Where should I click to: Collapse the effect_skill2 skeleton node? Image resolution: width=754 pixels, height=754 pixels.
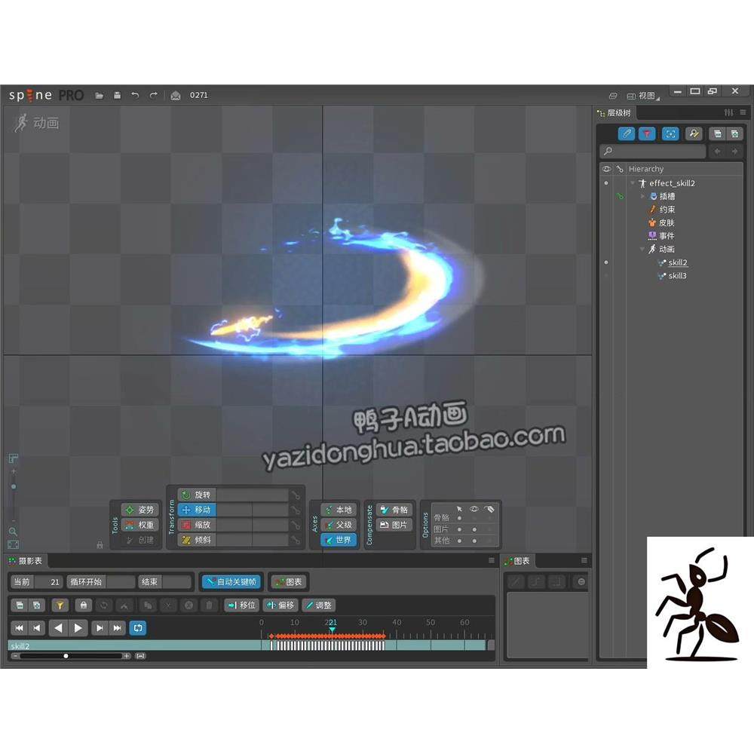click(x=633, y=183)
